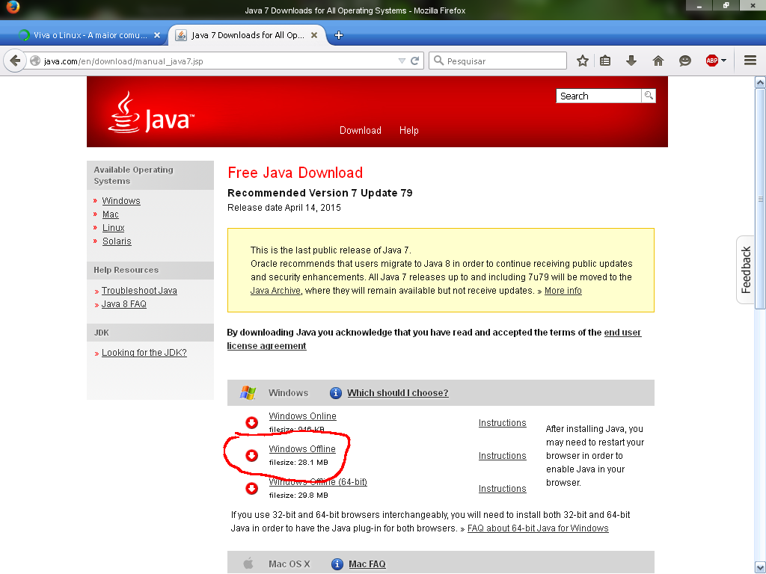Viewport: 766px width, 574px height.
Task: Click the vertical scrollbar thumb
Action: pyautogui.click(x=760, y=198)
